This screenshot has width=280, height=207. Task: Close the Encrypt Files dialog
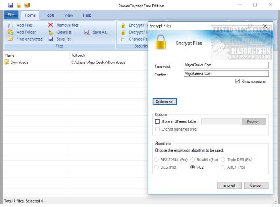(265, 26)
